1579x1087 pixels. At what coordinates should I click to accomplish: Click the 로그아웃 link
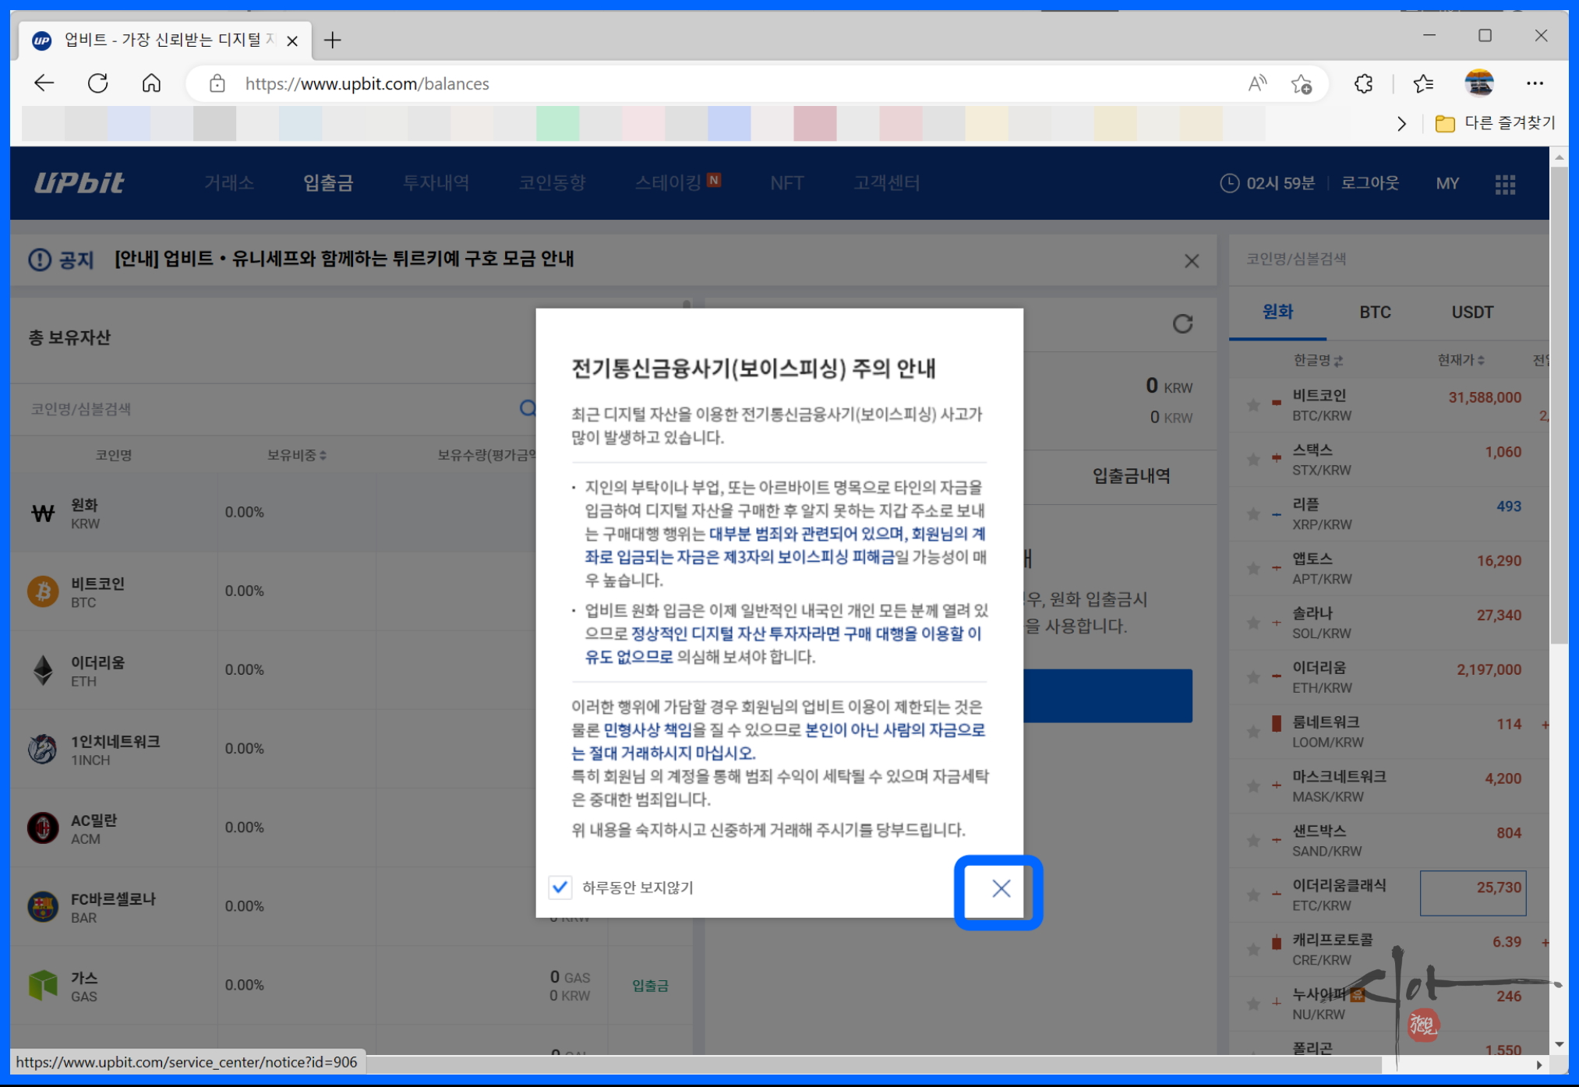point(1369,183)
